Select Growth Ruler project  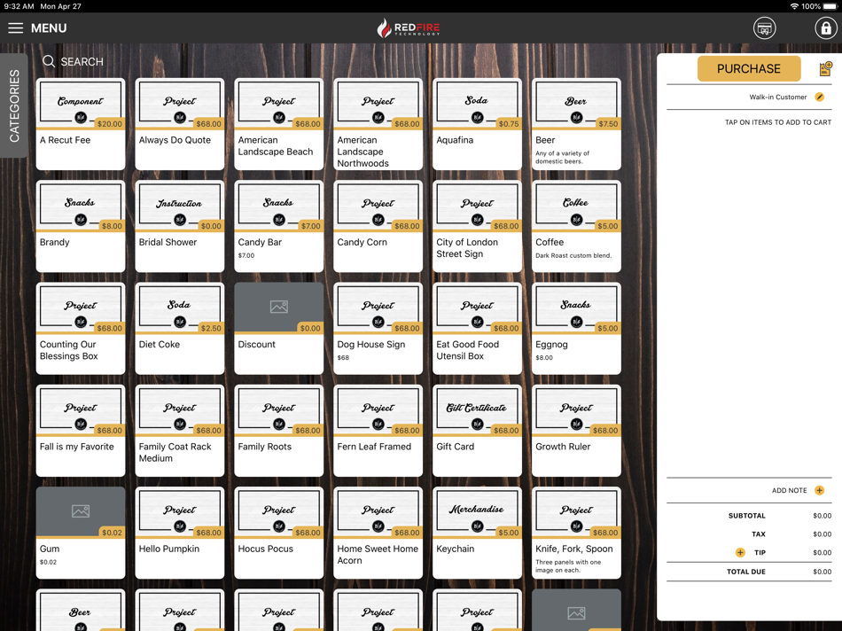tap(576, 431)
